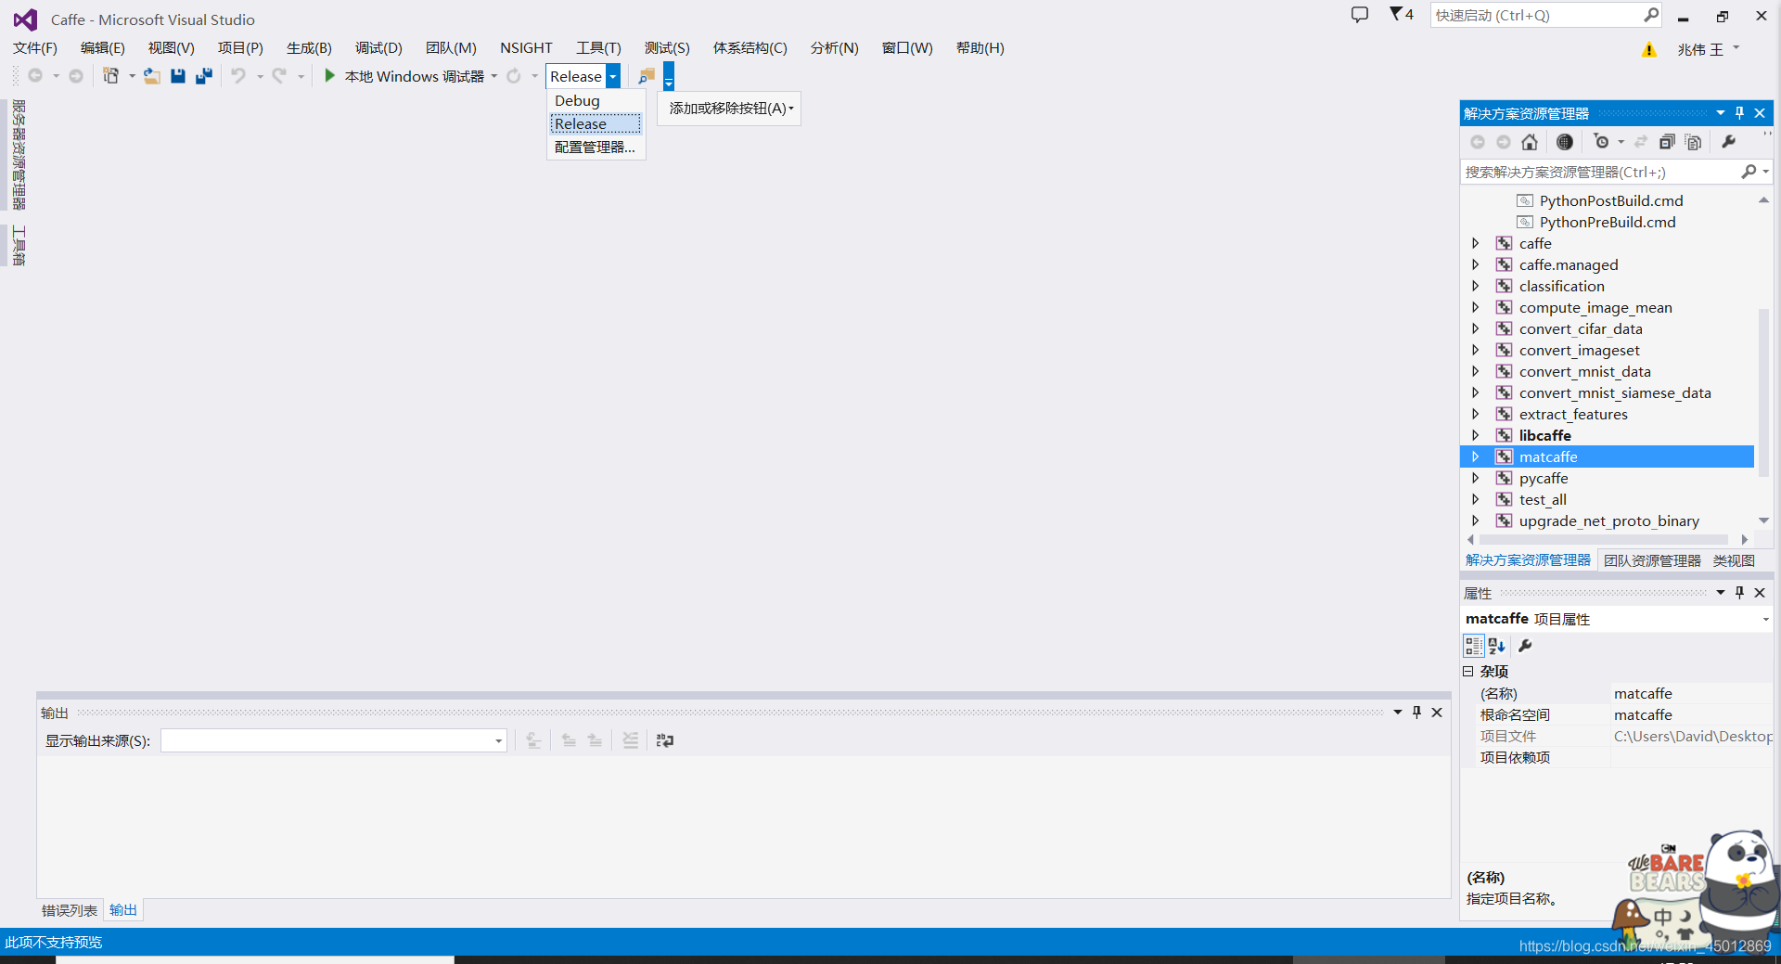Screen dimensions: 1781x964
Task: Select test_all project
Action: (x=1543, y=499)
